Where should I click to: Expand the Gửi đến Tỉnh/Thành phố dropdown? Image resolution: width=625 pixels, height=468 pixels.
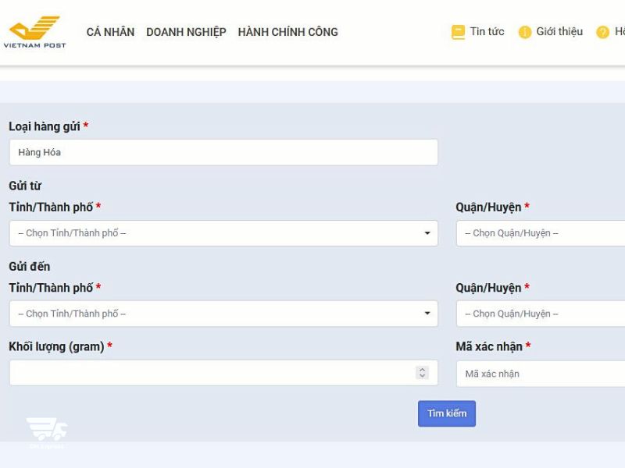point(223,314)
